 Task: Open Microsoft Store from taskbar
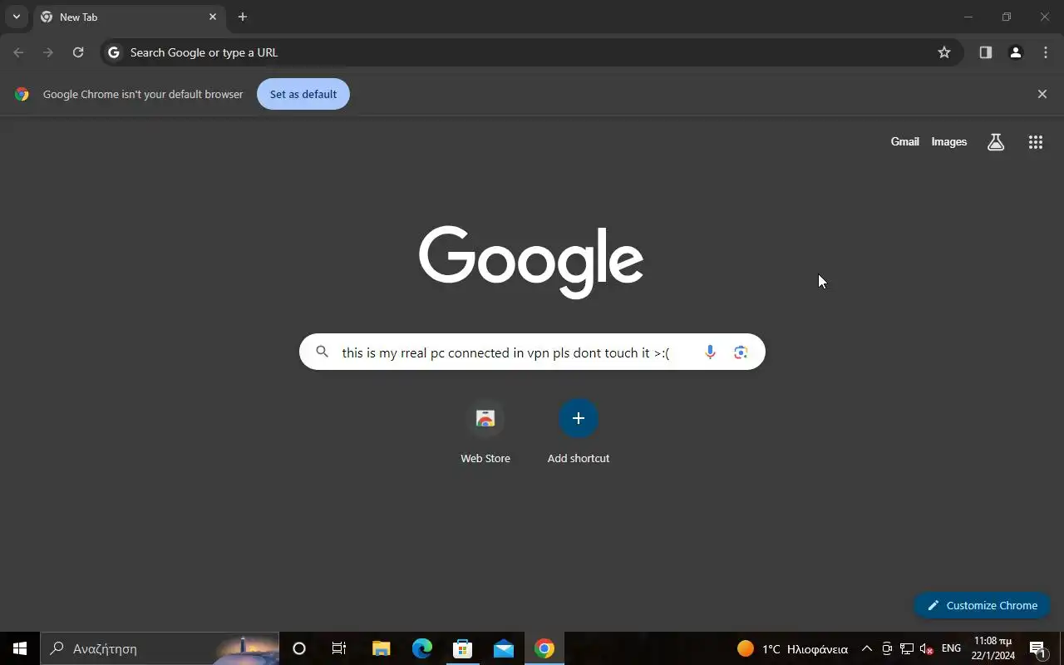pos(463,648)
